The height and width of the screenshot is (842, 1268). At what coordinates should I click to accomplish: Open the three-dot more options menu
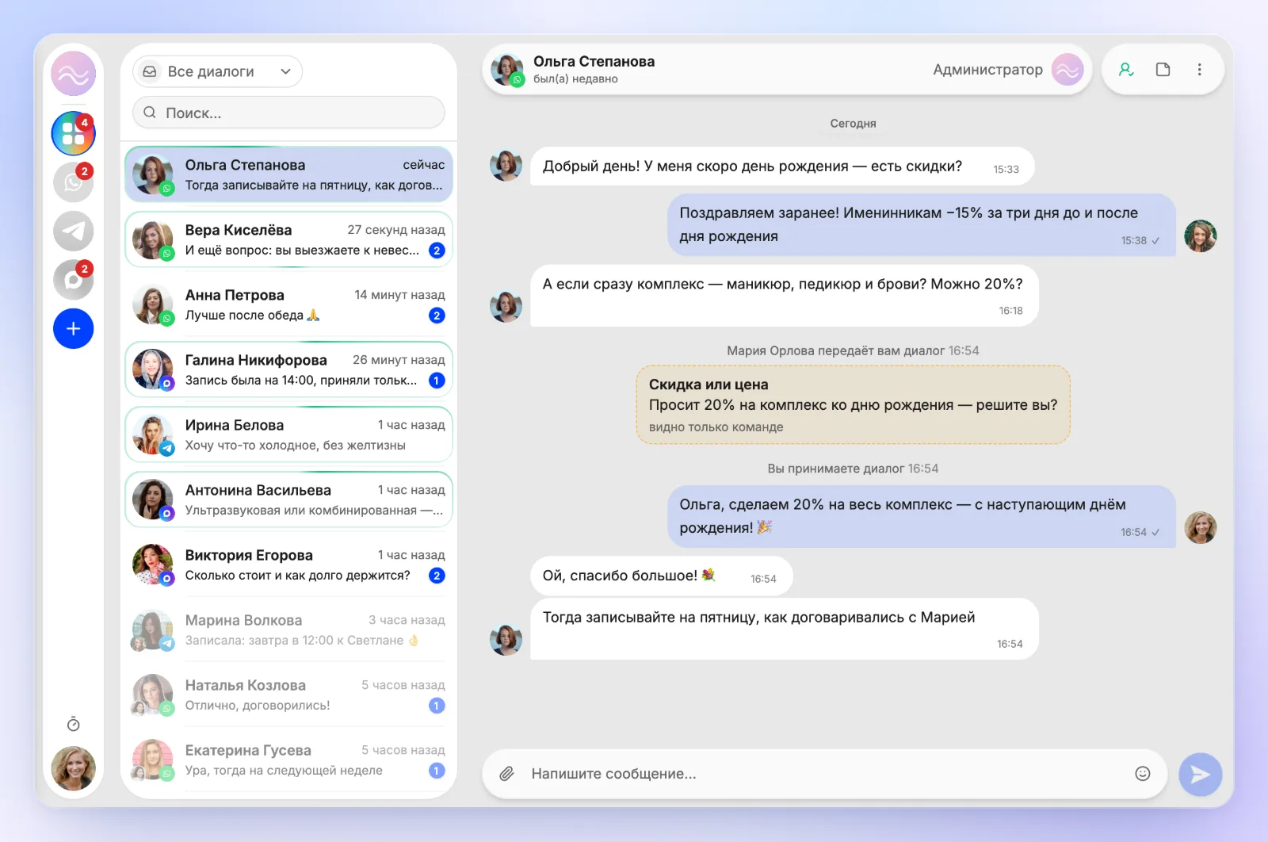(1199, 70)
